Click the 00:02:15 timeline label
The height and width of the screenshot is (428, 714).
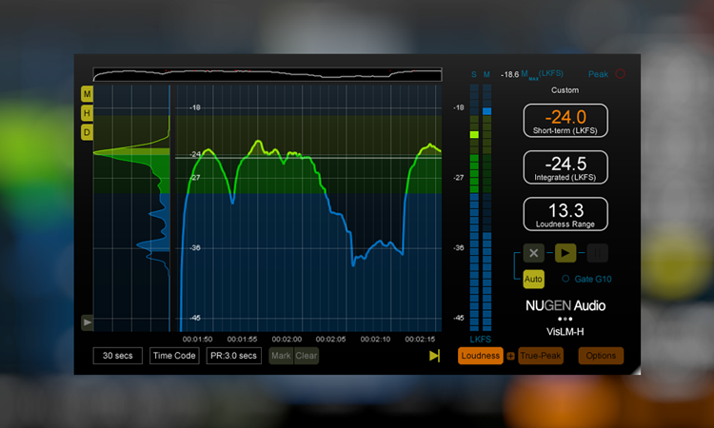pyautogui.click(x=420, y=340)
